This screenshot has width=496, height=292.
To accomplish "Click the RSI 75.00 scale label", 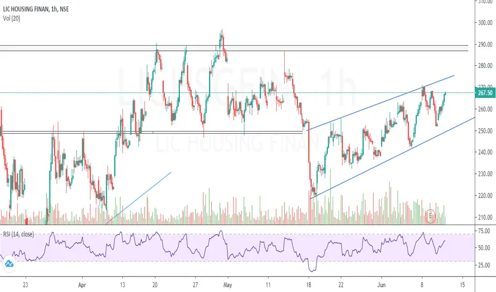I will click(x=484, y=231).
